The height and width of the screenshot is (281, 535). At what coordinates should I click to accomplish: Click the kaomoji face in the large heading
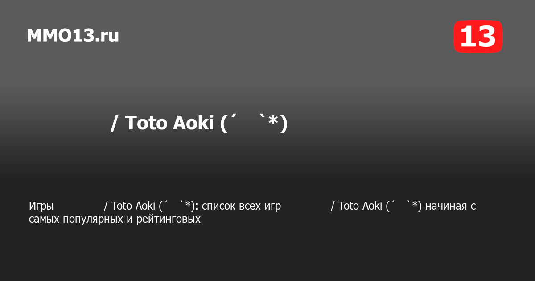pos(253,124)
